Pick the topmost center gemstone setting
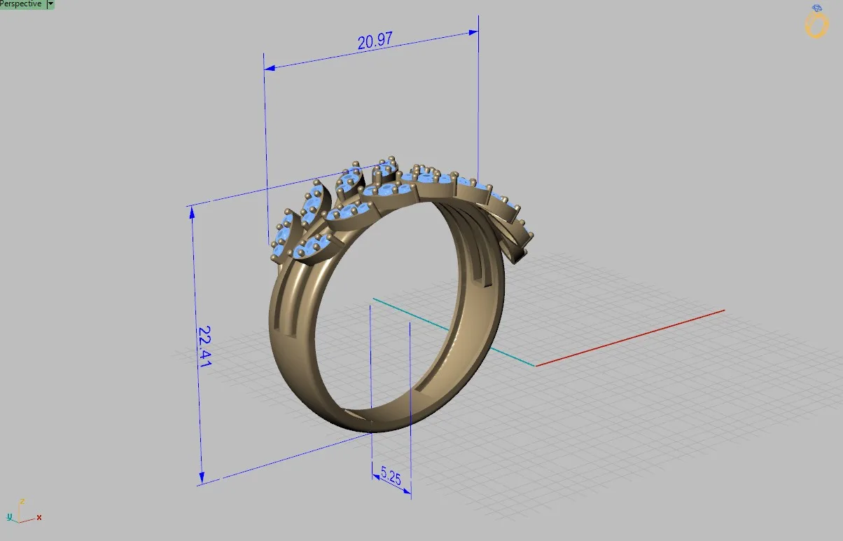 coord(384,170)
